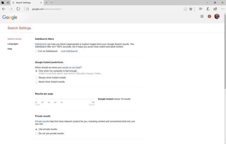The height and width of the screenshot is (144, 226).
Task: Click the Lock SafeSearch link
Action: pos(69,51)
